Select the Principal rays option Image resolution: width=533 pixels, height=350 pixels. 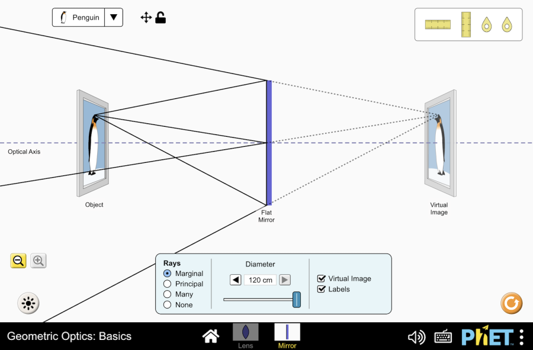168,284
